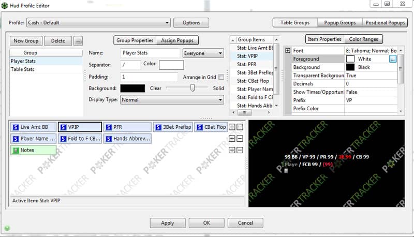
Task: Click the CBet Flop stat S icon
Action: click(x=200, y=127)
